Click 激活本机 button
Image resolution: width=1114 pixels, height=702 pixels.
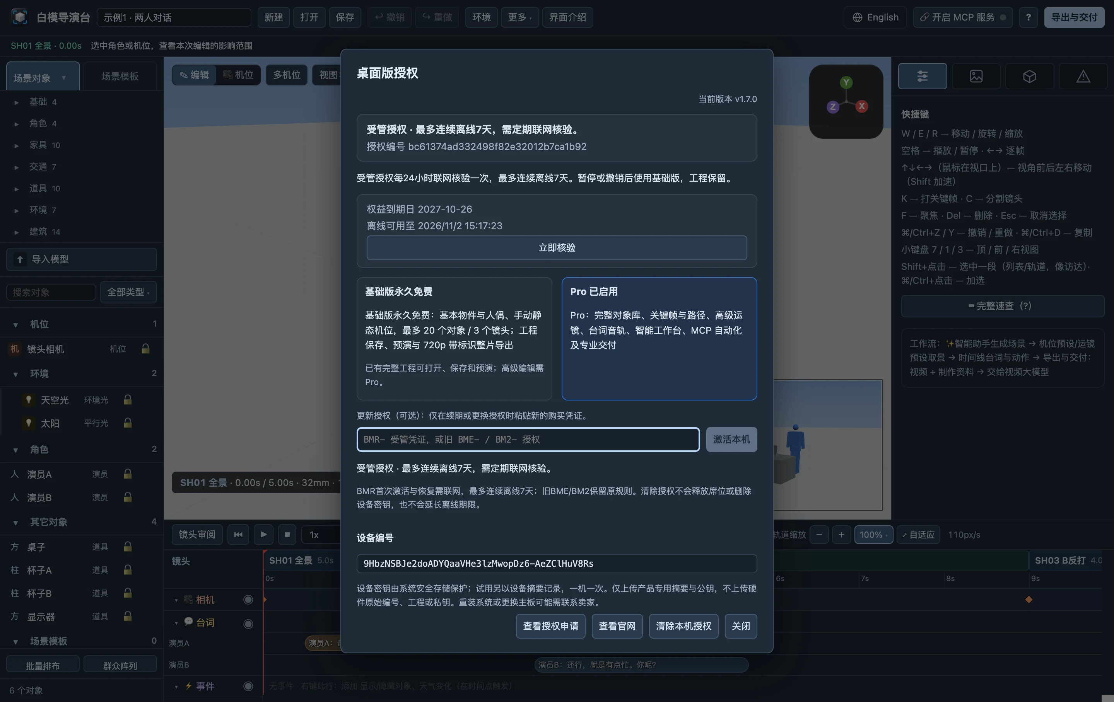coord(731,439)
